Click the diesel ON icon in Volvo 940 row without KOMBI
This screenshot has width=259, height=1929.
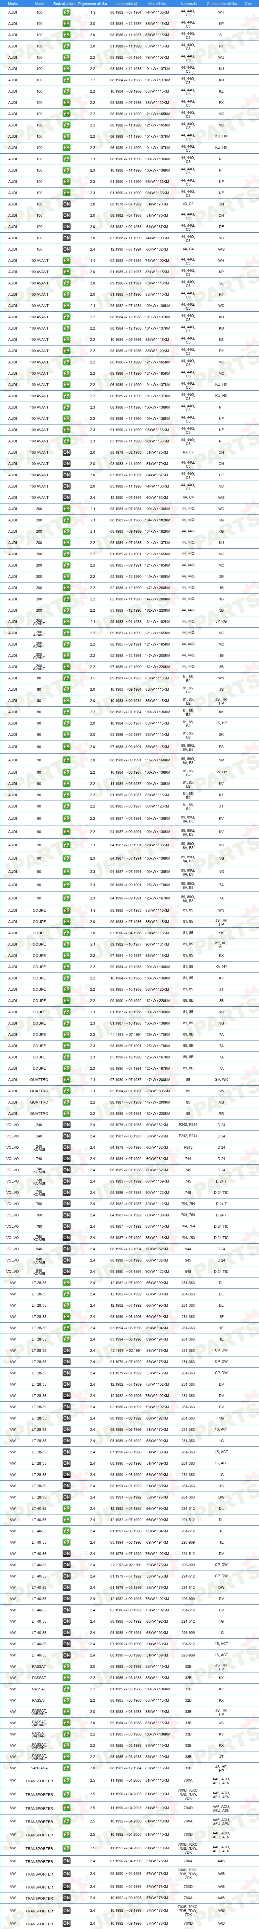[67, 1249]
